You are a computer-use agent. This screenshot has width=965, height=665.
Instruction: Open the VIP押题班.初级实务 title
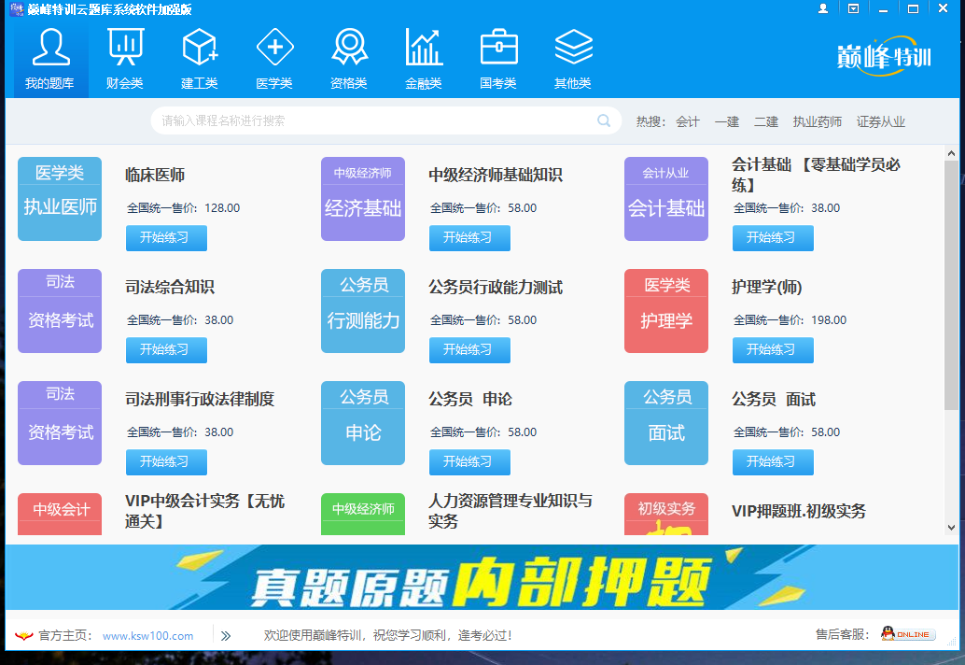[x=799, y=511]
